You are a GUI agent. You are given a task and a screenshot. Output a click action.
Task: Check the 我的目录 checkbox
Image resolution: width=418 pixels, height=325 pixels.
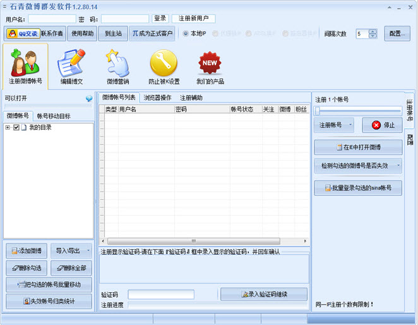tap(16, 127)
